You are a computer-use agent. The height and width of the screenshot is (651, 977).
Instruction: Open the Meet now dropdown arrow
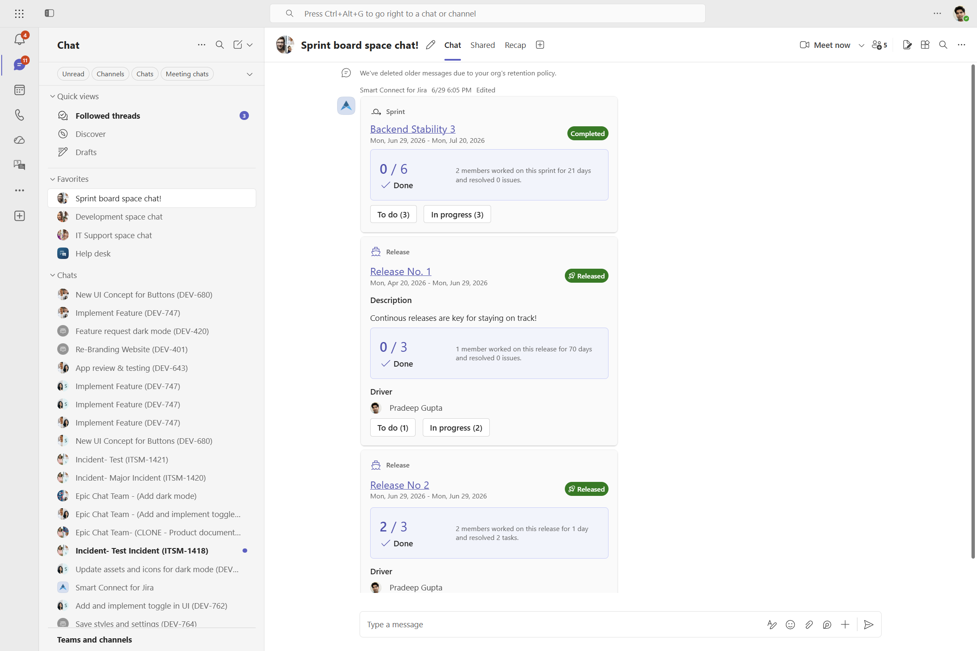coord(861,45)
